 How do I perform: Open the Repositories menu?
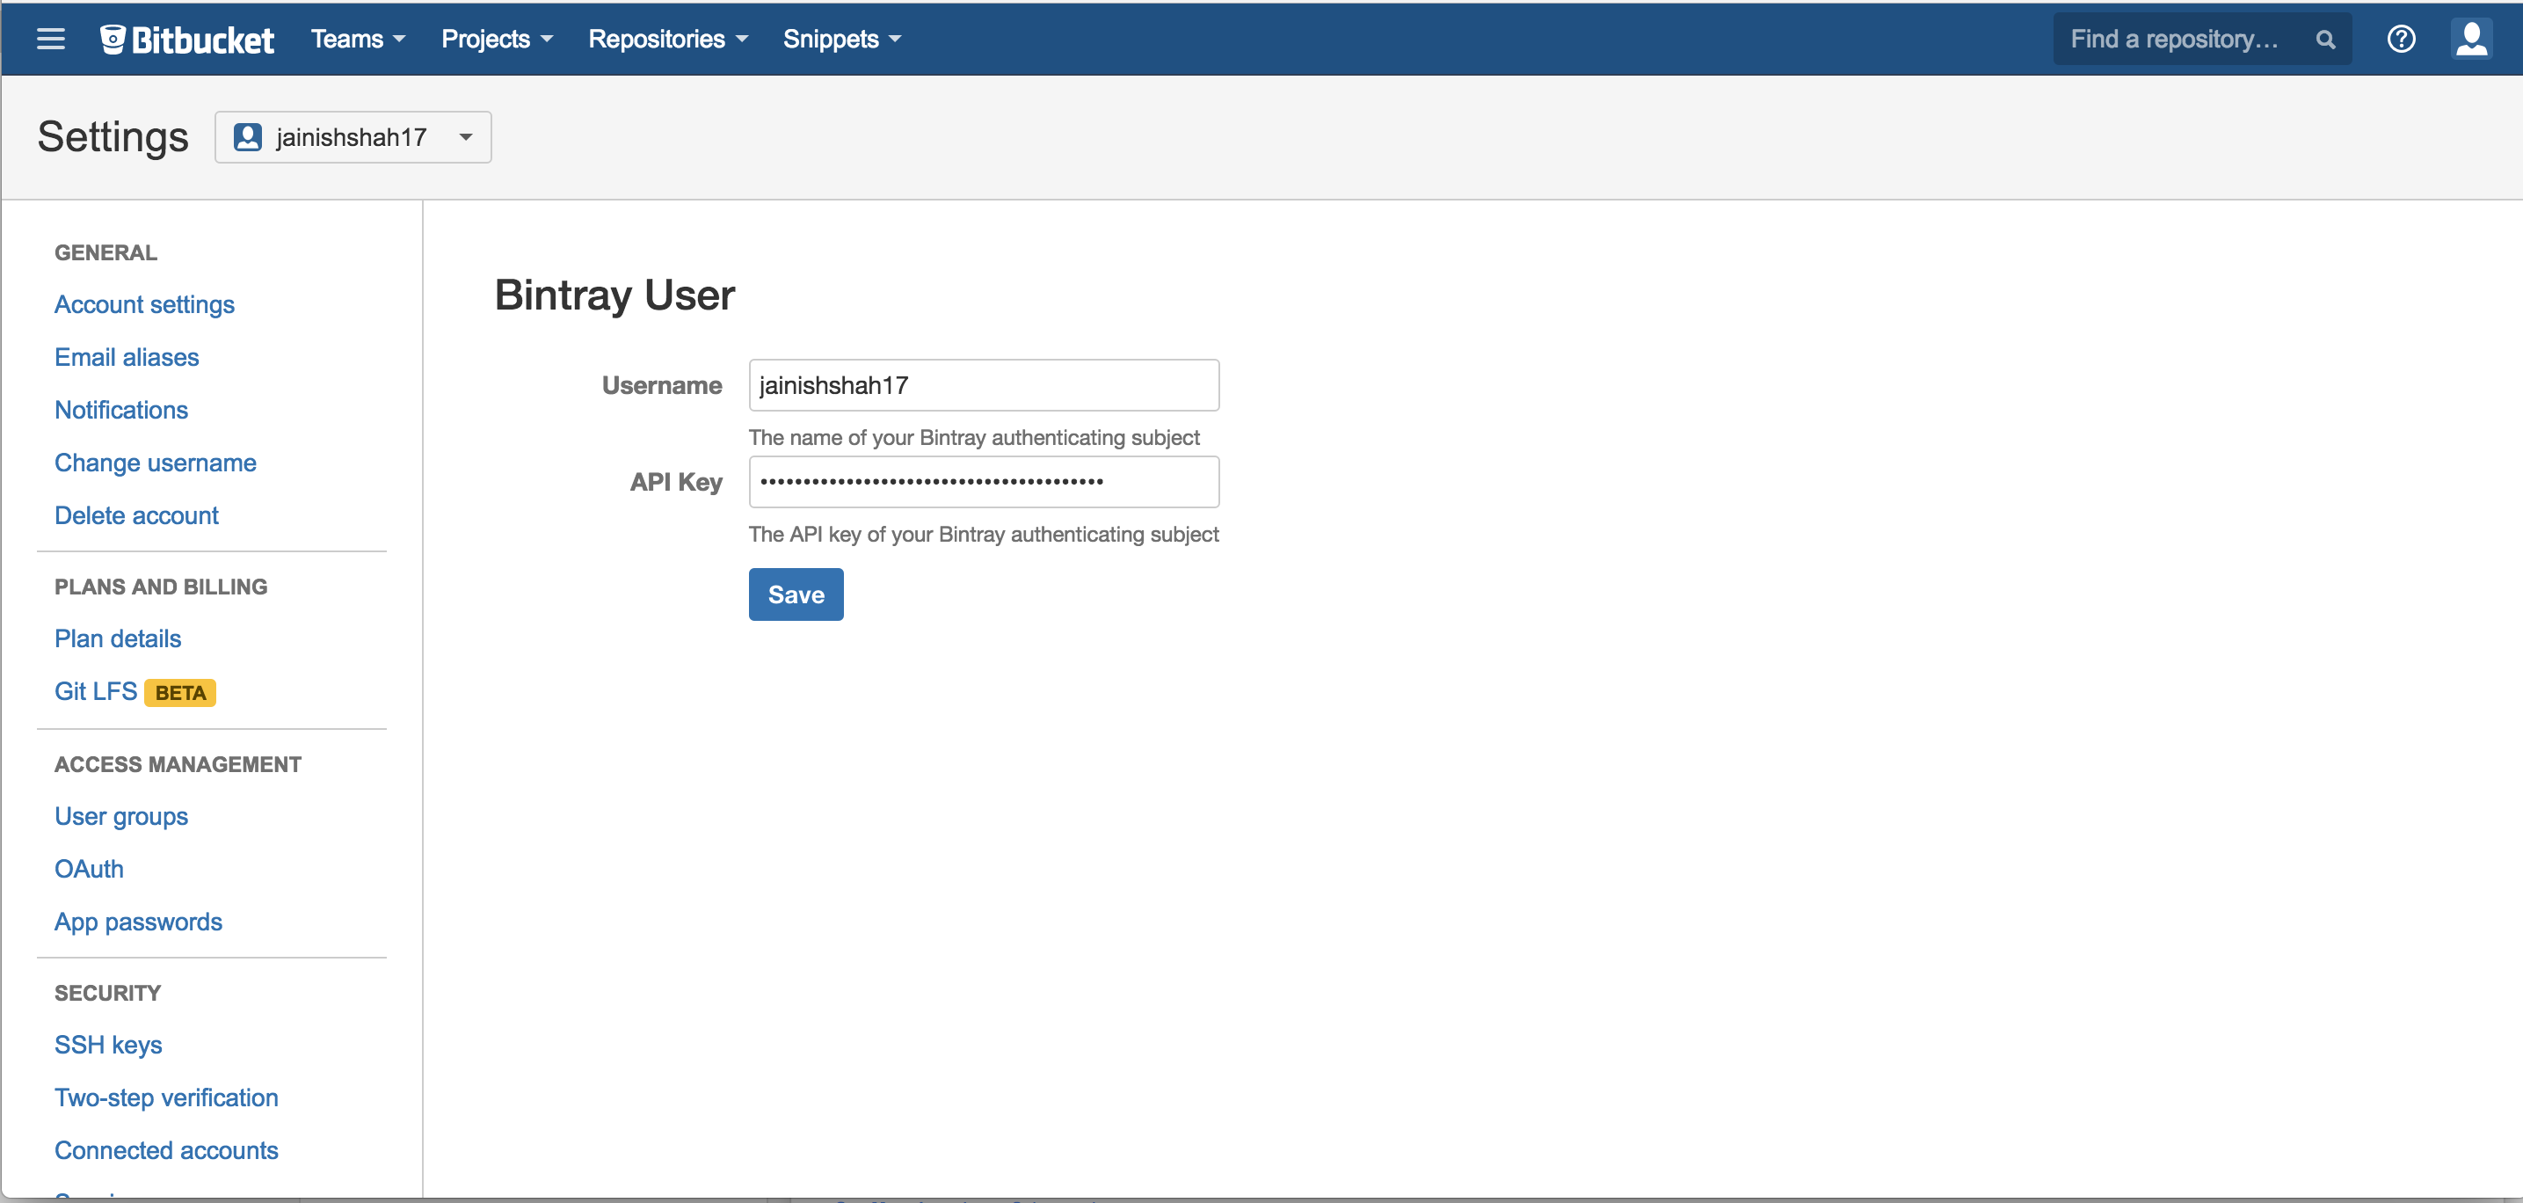[667, 40]
